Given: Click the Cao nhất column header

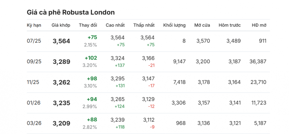Looking at the screenshot, I should [x=115, y=25].
